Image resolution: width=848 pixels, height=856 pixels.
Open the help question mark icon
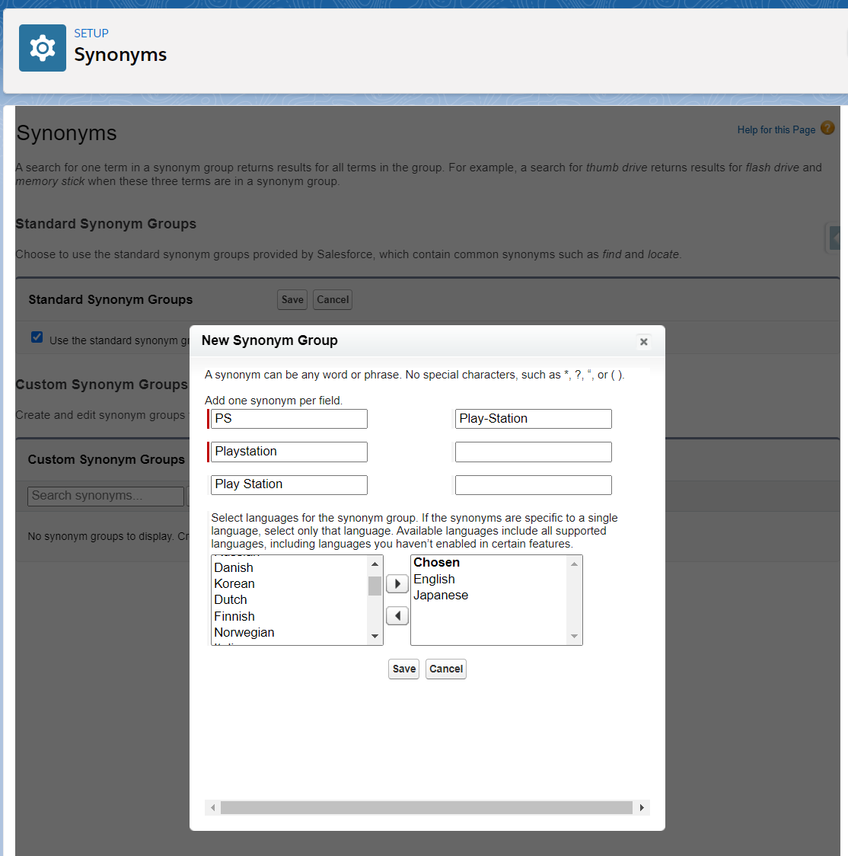coord(827,128)
